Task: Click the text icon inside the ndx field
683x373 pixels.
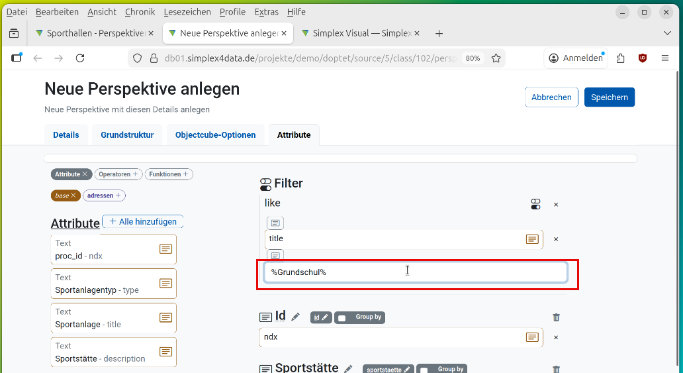Action: [532, 337]
